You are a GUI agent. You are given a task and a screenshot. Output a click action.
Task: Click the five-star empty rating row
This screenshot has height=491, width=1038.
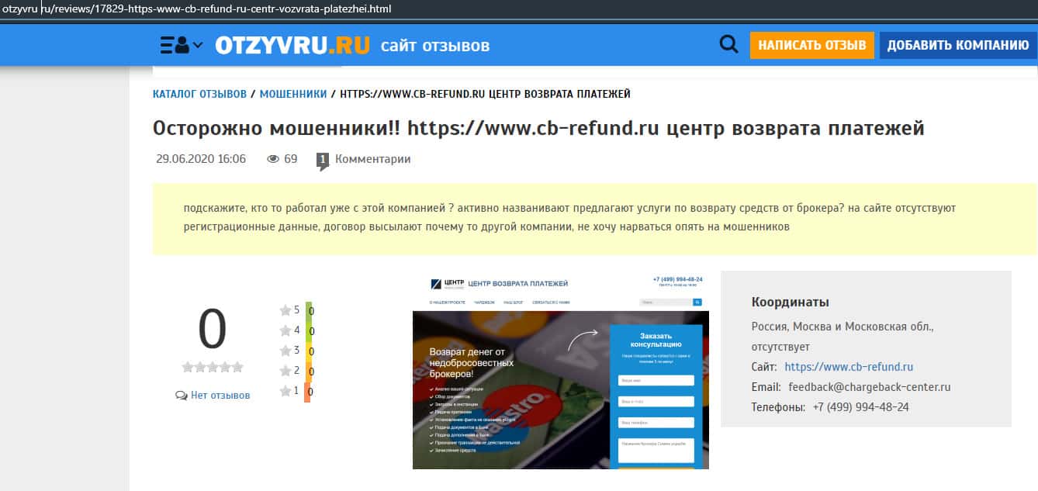[x=213, y=367]
